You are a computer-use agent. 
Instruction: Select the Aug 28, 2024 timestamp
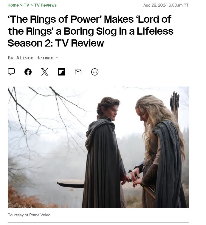coord(166,5)
